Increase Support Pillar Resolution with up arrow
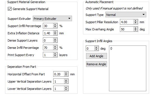Screen dimensions: 160x101 pyautogui.click(x=136, y=21)
